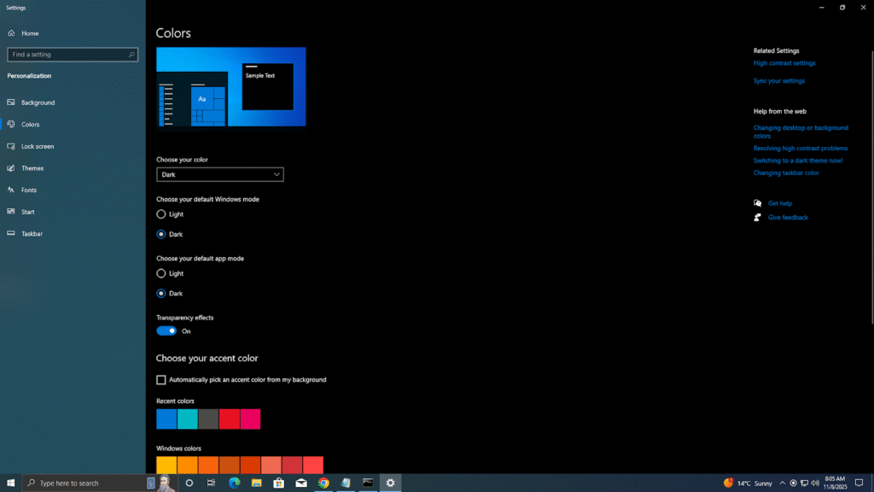
Task: Click the Find a setting search box
Action: [68, 55]
